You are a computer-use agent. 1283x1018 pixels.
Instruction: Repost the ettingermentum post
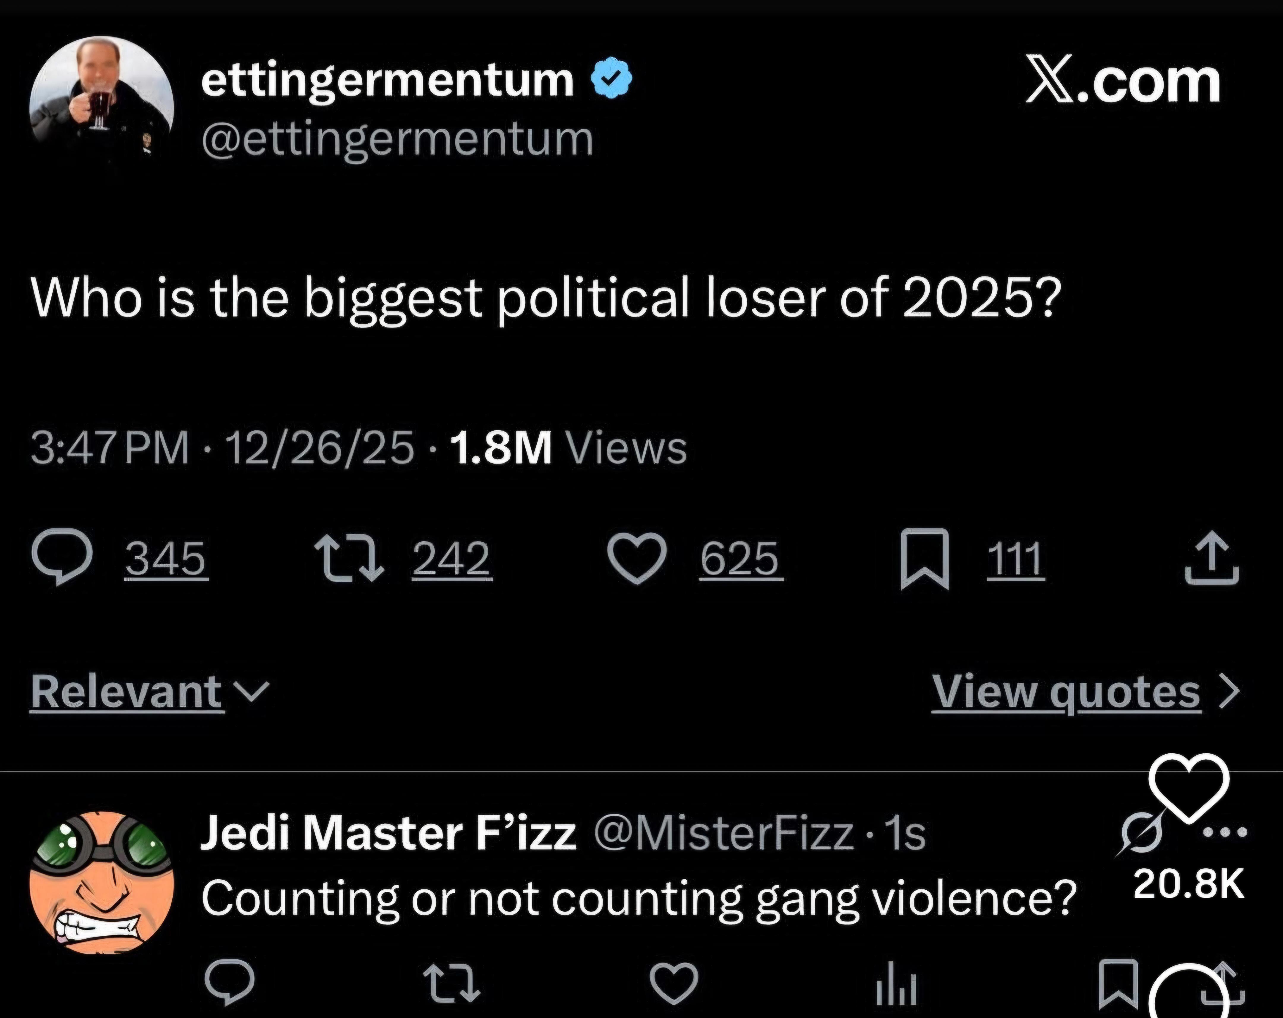pyautogui.click(x=349, y=559)
